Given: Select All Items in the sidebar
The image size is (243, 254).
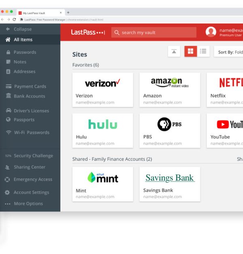Looking at the screenshot, I should 23,40.
